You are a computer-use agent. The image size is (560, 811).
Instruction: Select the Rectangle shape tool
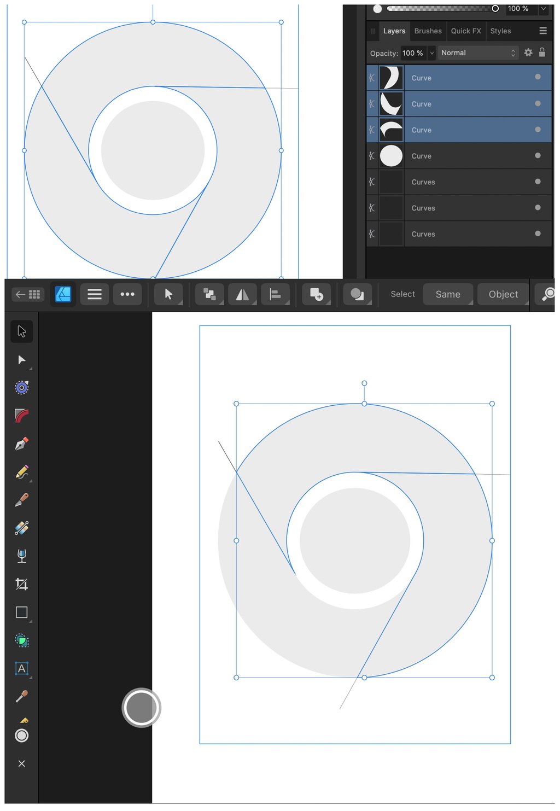[x=22, y=612]
